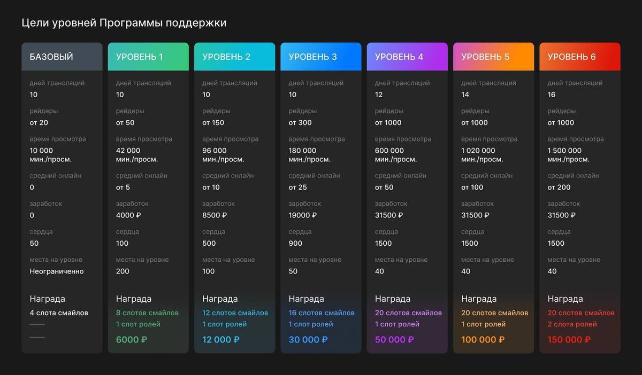Click earnings value '4000 ₽'
642x375 pixels.
[x=128, y=215]
